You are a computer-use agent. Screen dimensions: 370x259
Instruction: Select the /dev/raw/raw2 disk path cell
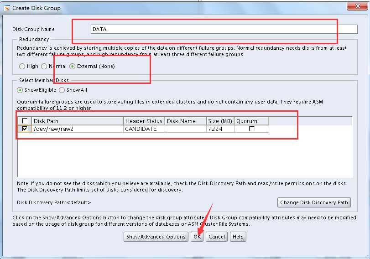pyautogui.click(x=78, y=129)
